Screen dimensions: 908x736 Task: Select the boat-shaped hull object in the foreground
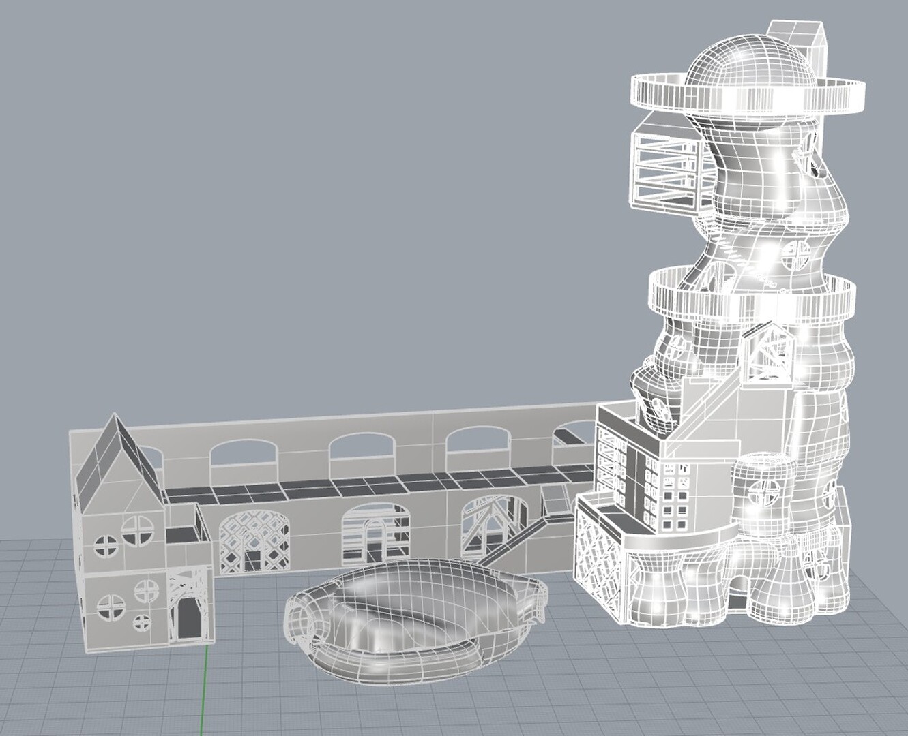(417, 621)
